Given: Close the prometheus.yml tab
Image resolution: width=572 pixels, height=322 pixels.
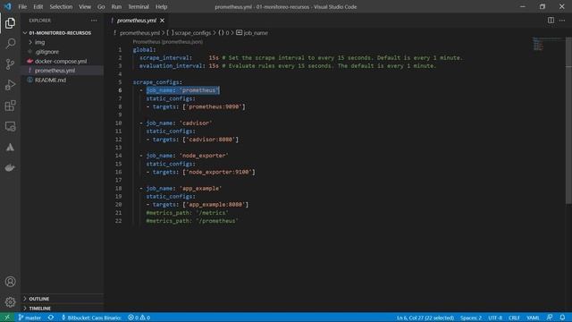Looking at the screenshot, I should (x=163, y=21).
